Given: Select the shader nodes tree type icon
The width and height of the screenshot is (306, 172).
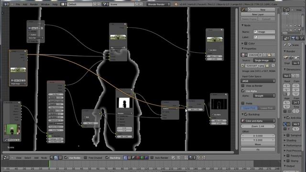Looking at the screenshot, I should click(x=52, y=158).
